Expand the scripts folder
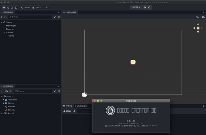The height and width of the screenshot is (135, 206). click(3, 103)
